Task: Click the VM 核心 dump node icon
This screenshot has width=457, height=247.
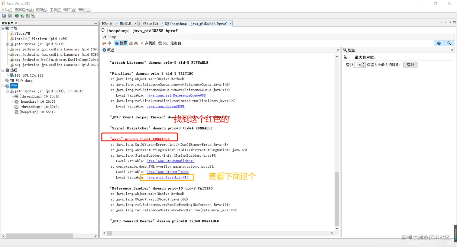Action: pyautogui.click(x=7, y=81)
